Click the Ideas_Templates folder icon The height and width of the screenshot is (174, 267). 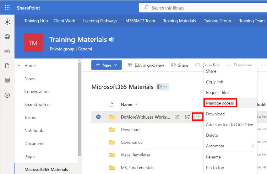[112, 155]
